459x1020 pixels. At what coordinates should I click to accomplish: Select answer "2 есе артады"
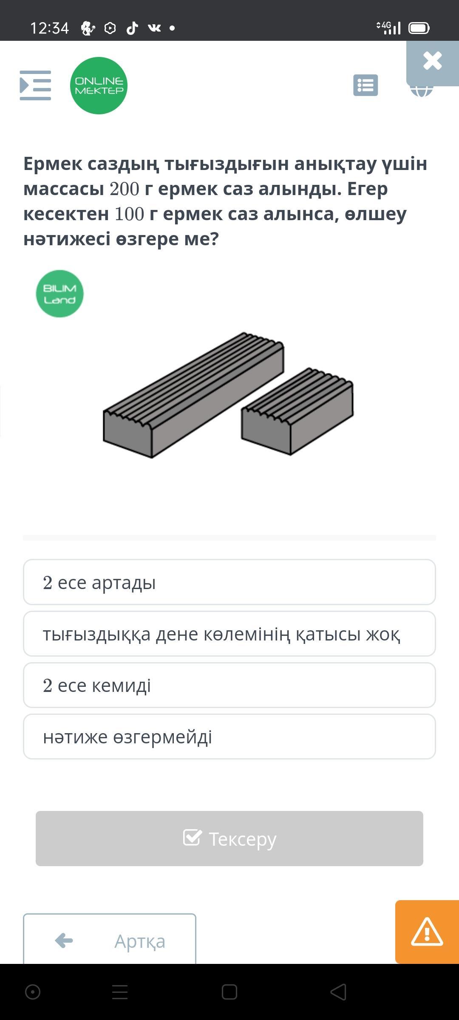[x=229, y=582]
